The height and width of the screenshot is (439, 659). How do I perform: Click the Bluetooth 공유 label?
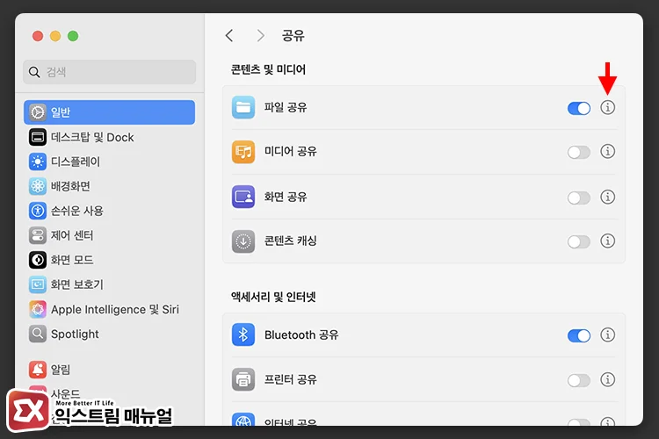[301, 335]
